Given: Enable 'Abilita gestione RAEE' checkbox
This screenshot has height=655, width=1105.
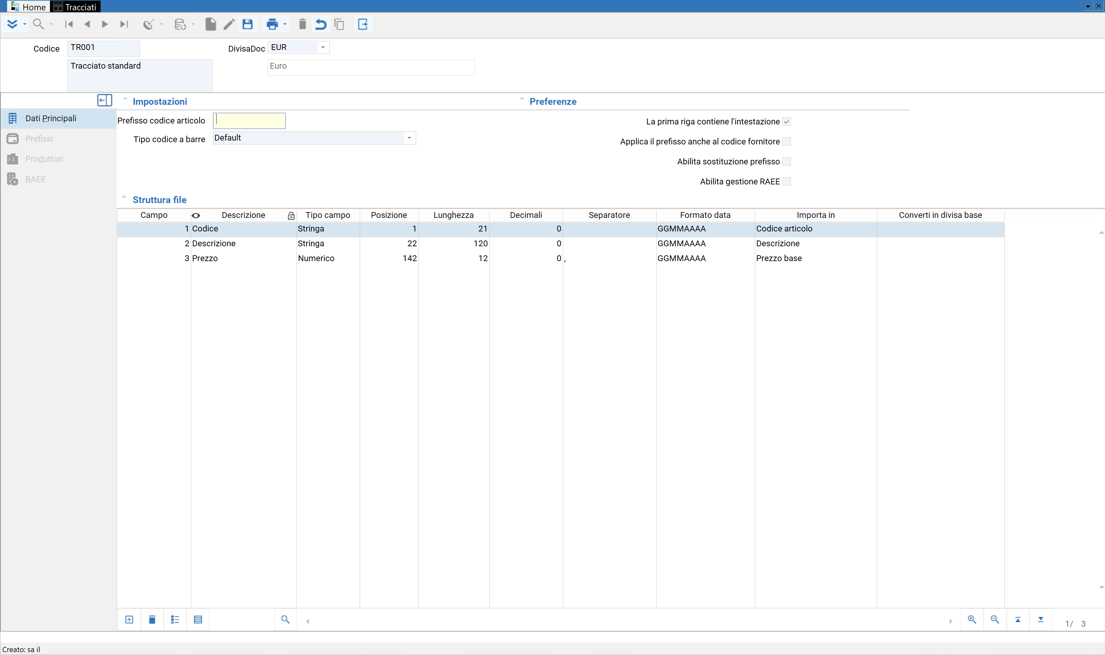Looking at the screenshot, I should pos(787,181).
